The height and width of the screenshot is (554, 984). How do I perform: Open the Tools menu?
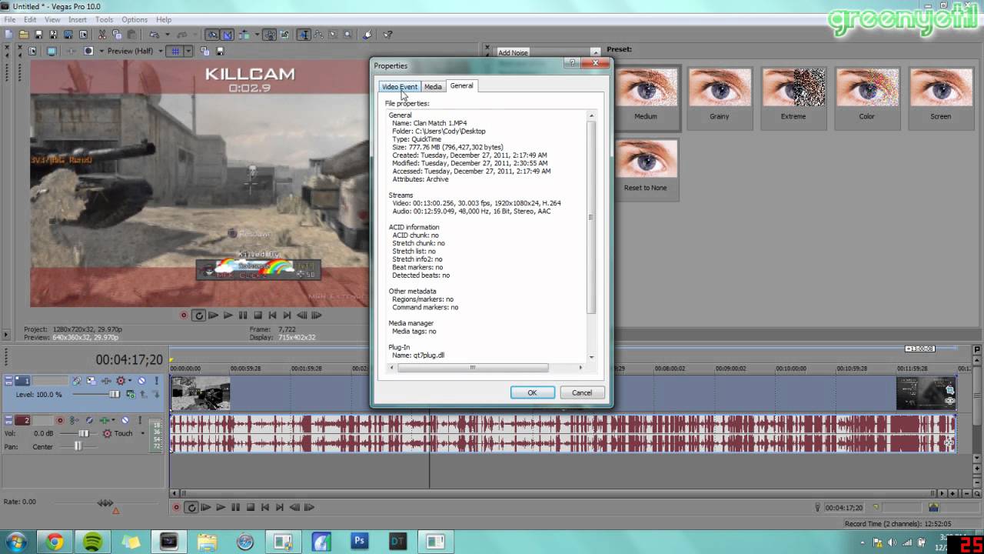(x=104, y=19)
